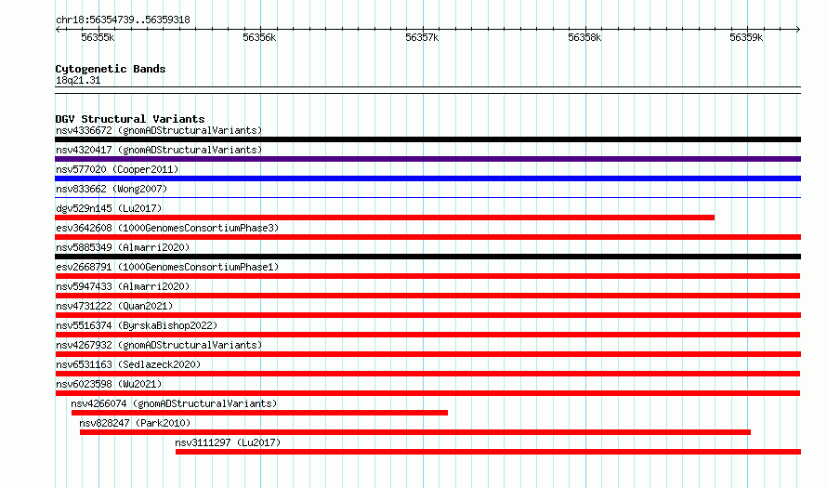Open nsv6531163 (Sedlazeck2020) label
This screenshot has height=488, width=827.
[128, 364]
